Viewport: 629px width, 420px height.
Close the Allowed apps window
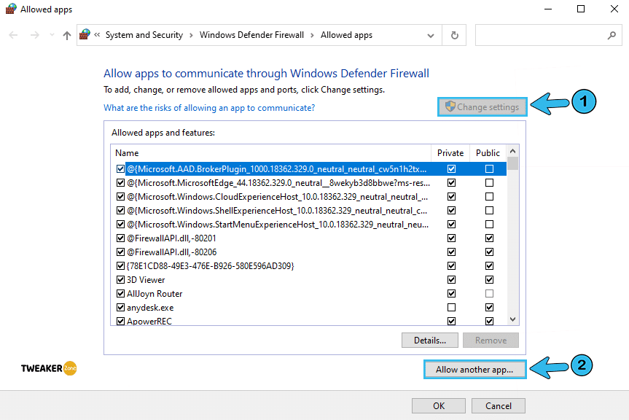pyautogui.click(x=614, y=9)
